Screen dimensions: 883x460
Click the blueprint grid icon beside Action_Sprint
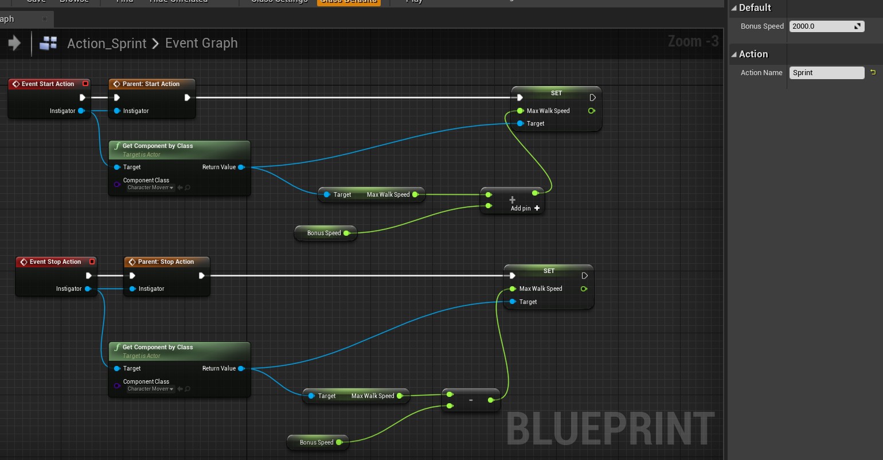click(48, 43)
